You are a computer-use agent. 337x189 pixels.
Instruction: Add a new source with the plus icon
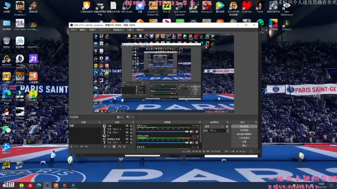(105, 147)
